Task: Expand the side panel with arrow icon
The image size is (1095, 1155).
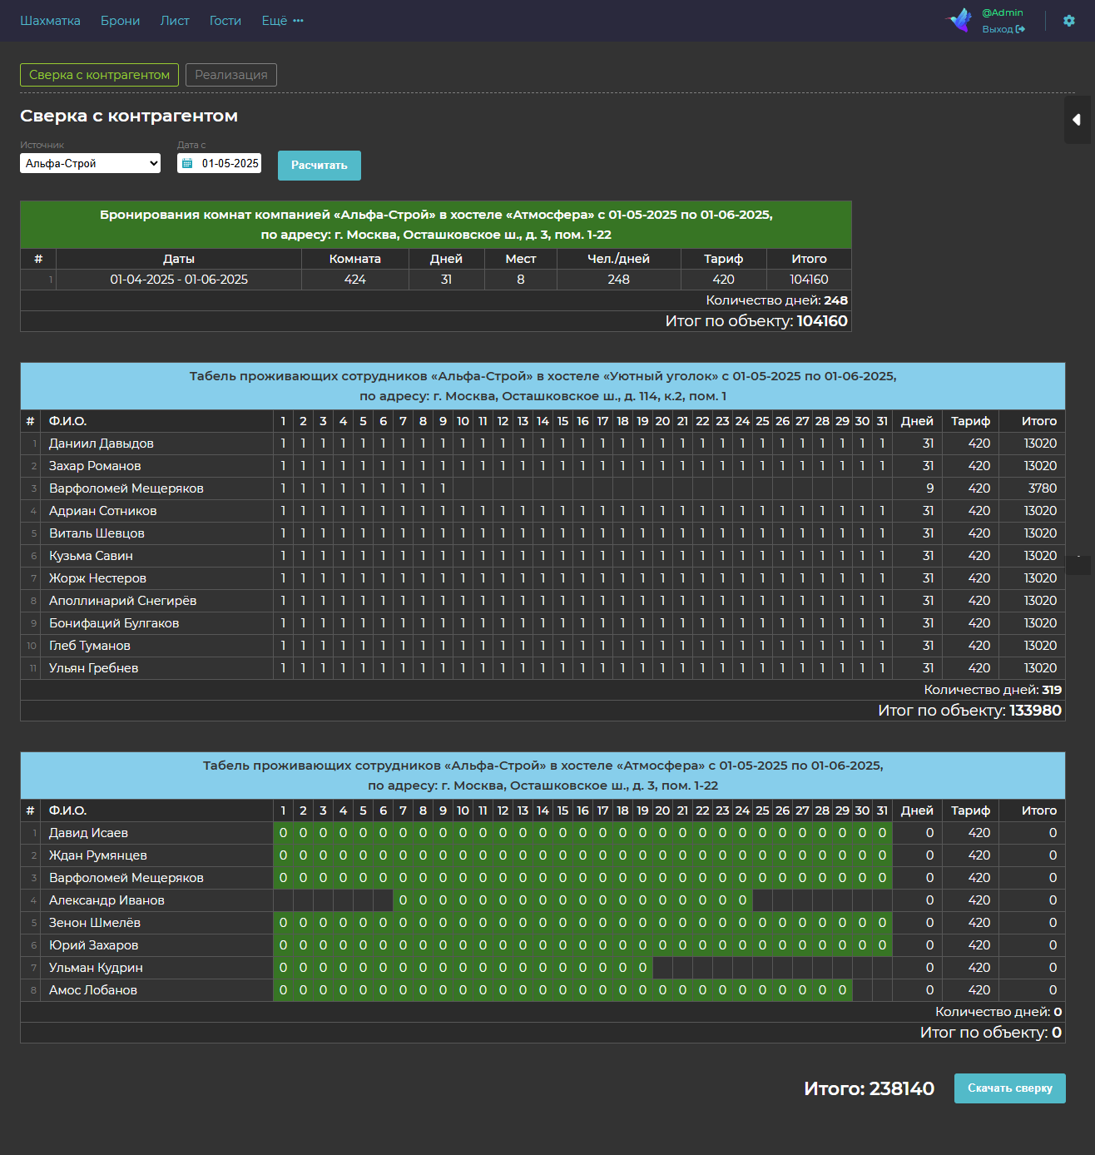Action: click(1078, 120)
